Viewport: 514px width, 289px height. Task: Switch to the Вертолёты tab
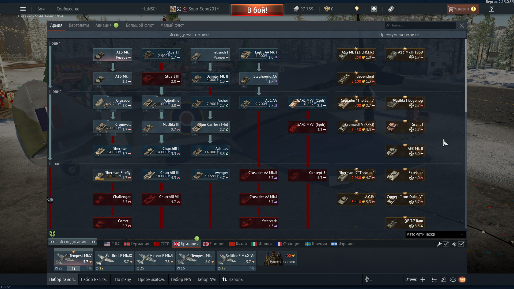(x=79, y=25)
